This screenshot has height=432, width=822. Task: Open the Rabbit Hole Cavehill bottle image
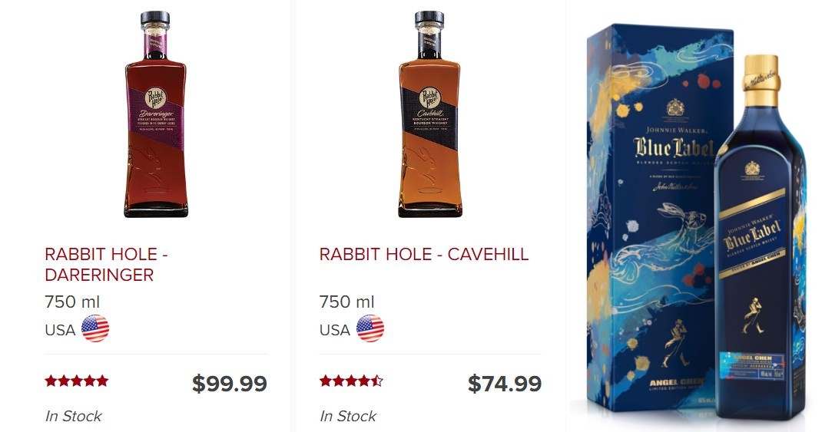click(430, 114)
